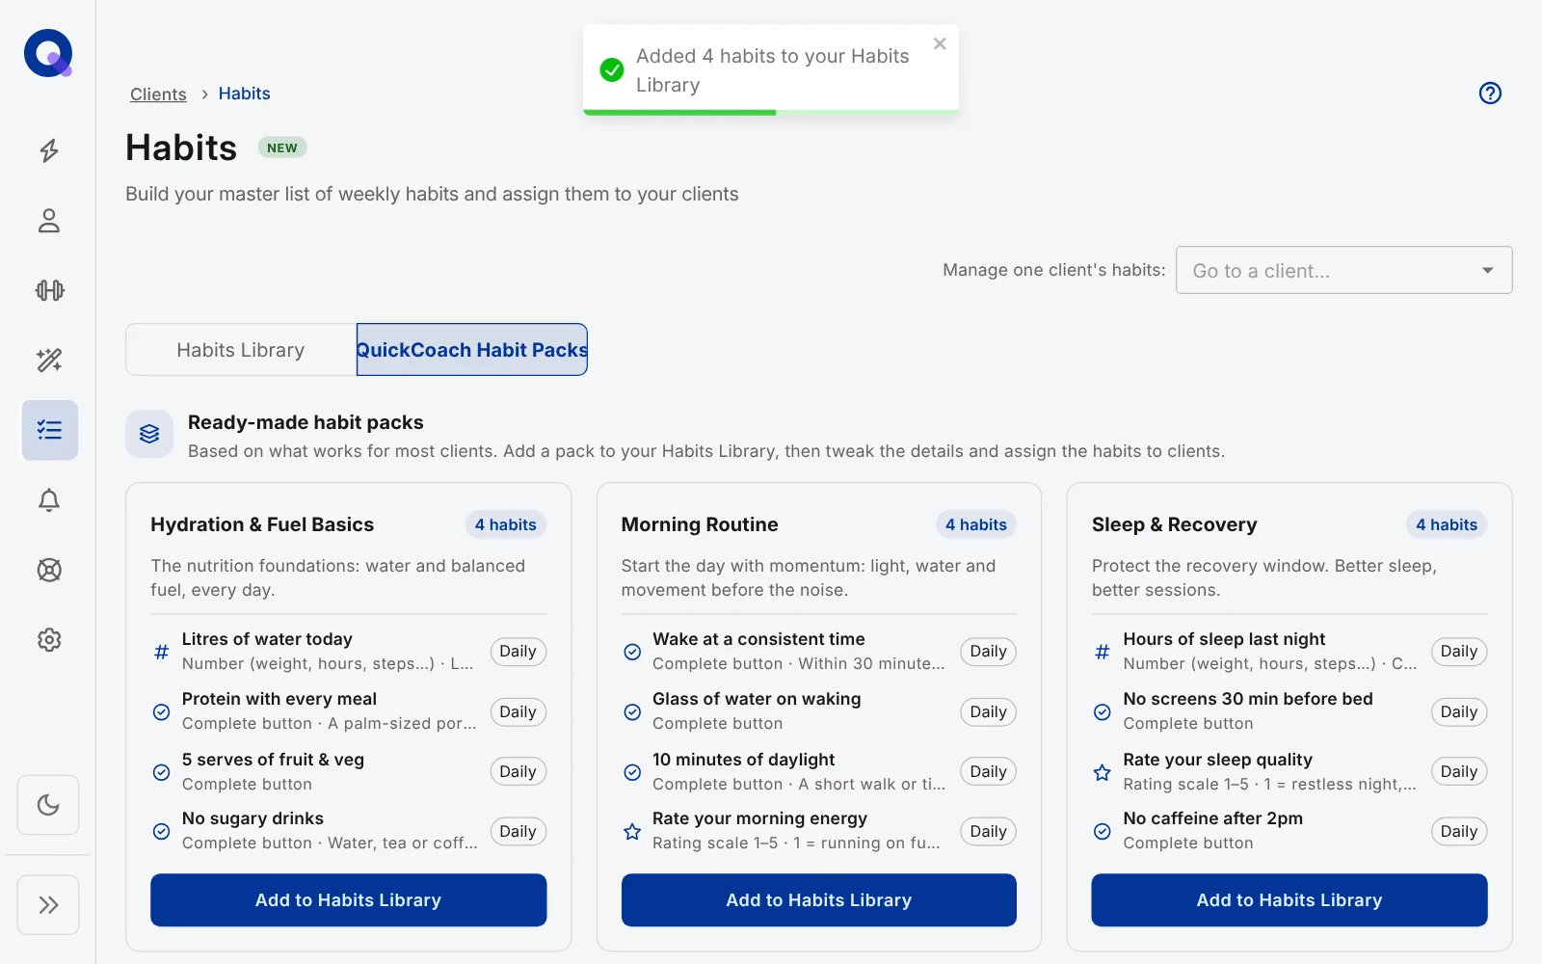Select '10 minutes of daylight' habit text
Viewport: 1542px width, 964px height.
[x=744, y=760]
